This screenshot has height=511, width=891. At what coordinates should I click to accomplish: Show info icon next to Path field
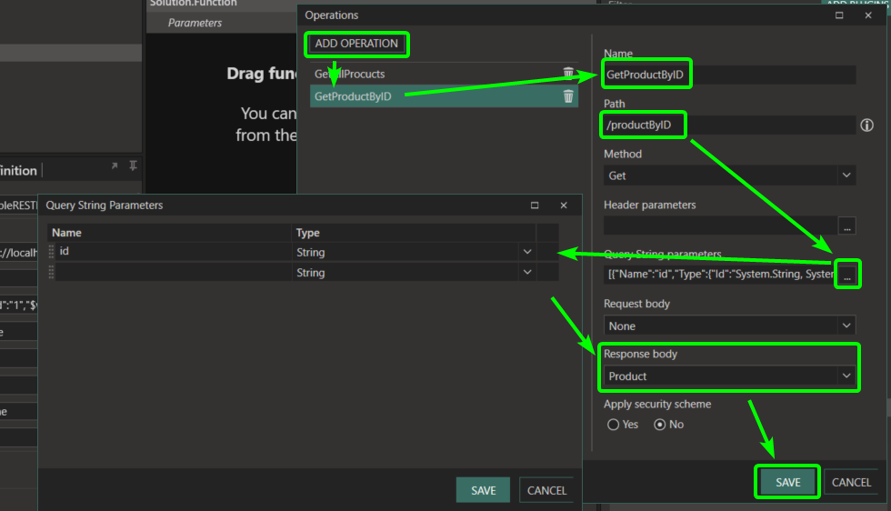[x=866, y=125]
